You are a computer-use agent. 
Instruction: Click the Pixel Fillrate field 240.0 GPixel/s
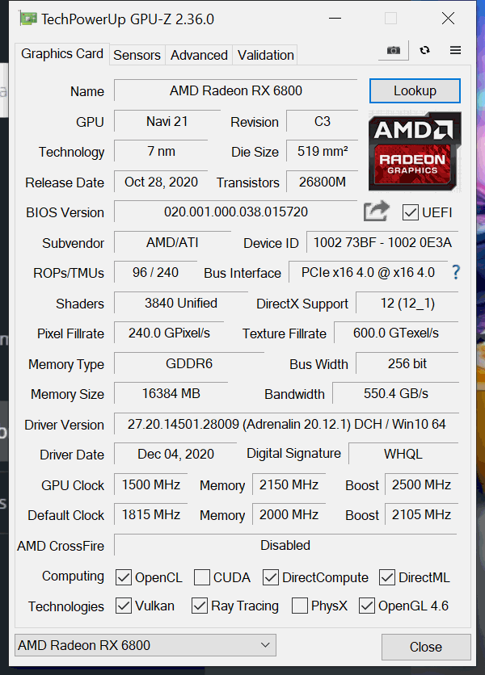[169, 333]
